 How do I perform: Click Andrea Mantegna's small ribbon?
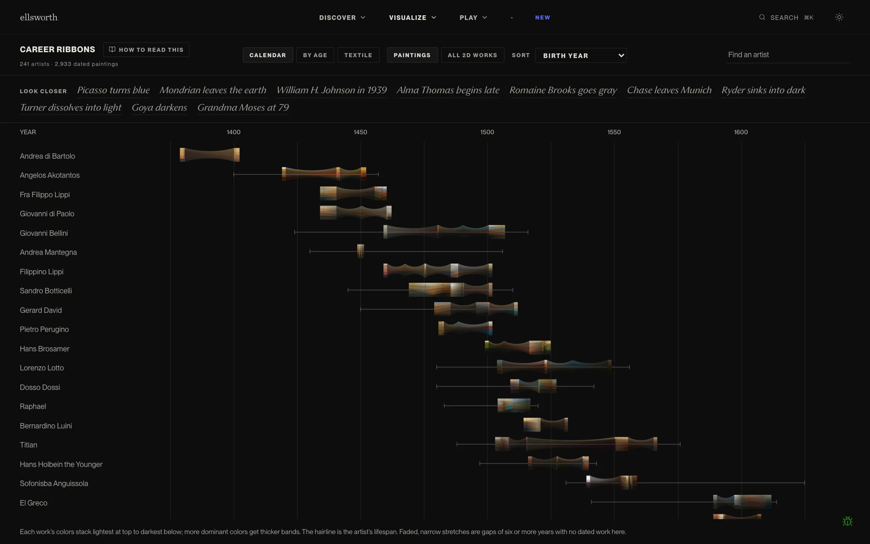point(360,251)
